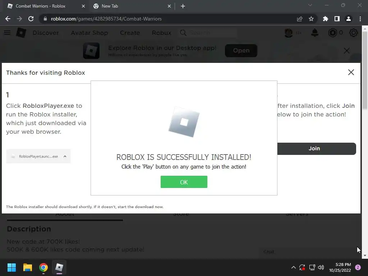Click the Roblox search magnifier icon
The width and height of the screenshot is (368, 276).
point(183,33)
